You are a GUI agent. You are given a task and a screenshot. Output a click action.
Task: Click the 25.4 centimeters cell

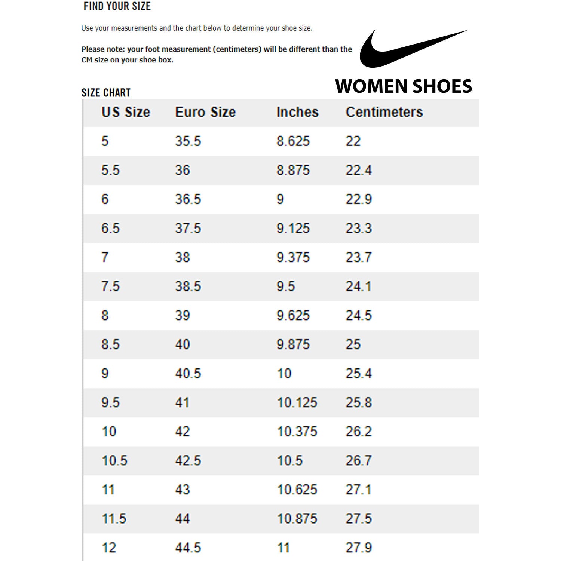(359, 374)
